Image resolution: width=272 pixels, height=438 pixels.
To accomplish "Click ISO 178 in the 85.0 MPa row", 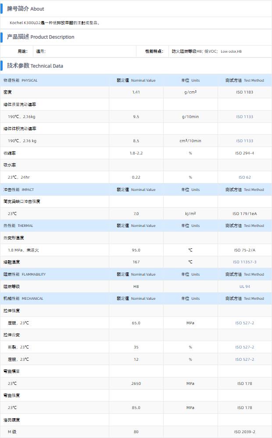I will tap(244, 408).
